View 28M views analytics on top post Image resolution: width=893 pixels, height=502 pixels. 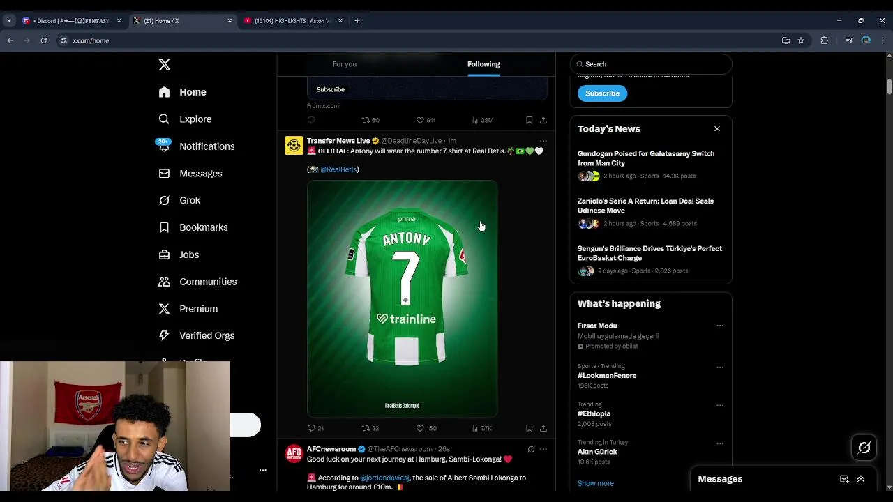pyautogui.click(x=482, y=120)
